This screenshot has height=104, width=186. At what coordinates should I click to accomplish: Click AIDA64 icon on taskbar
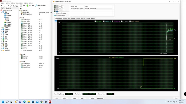coord(50,102)
